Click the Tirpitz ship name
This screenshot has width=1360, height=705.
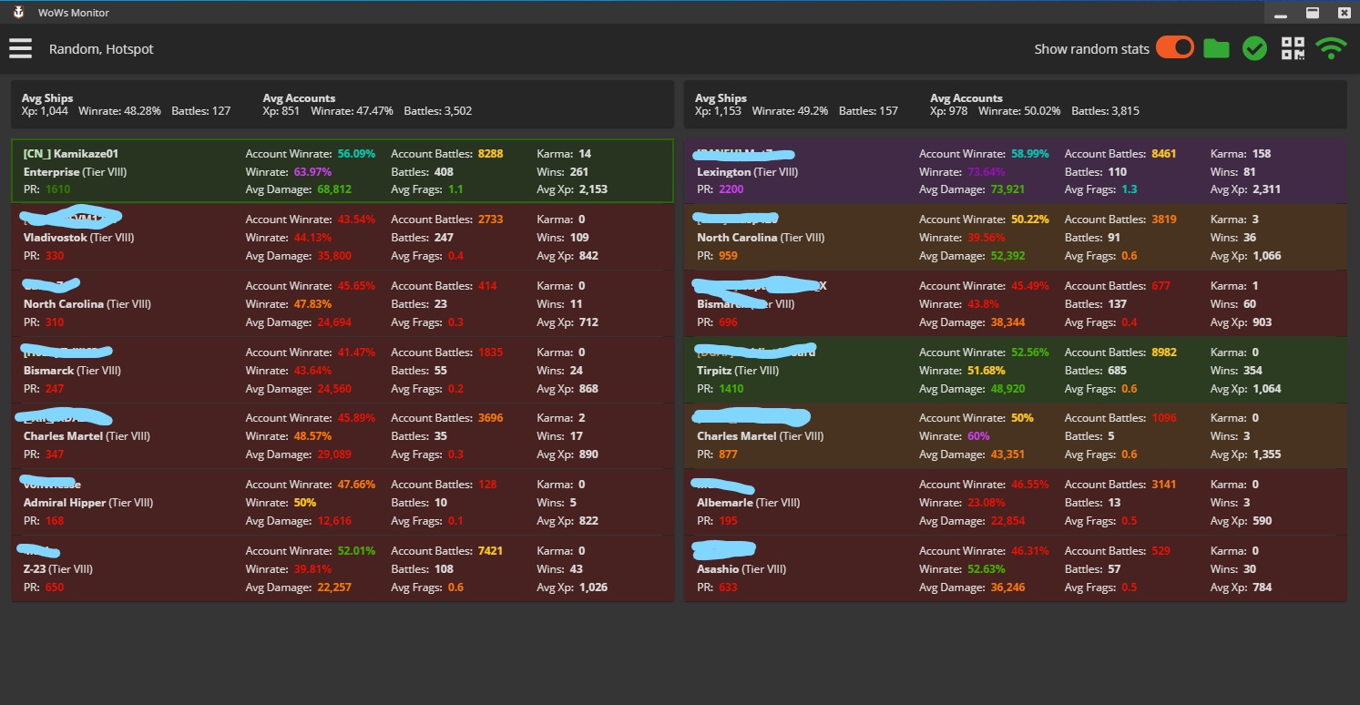[715, 371]
